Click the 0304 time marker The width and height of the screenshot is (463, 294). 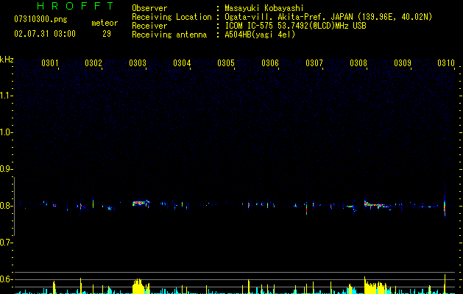coord(182,63)
